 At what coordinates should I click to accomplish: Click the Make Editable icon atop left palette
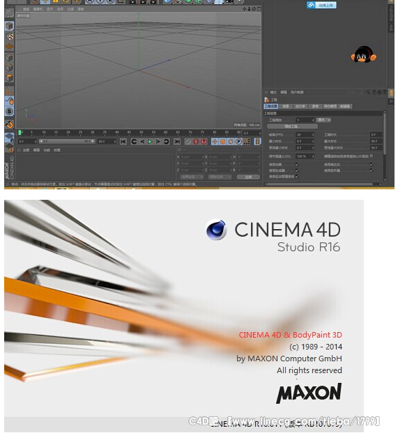(9, 13)
